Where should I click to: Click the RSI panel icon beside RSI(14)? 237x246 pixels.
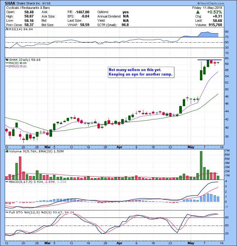click(7, 29)
